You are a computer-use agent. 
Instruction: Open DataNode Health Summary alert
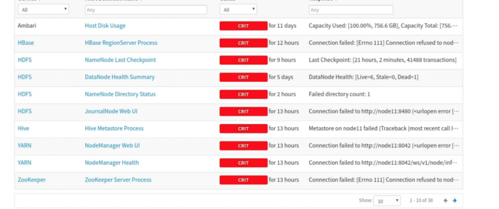click(120, 77)
